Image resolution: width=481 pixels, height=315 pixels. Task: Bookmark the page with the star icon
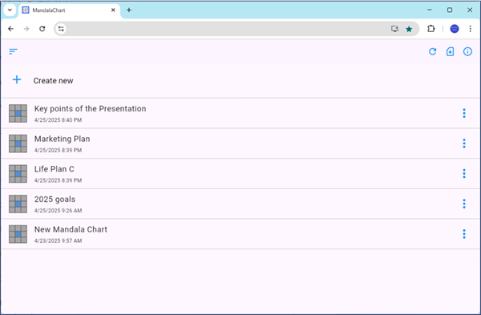click(409, 29)
